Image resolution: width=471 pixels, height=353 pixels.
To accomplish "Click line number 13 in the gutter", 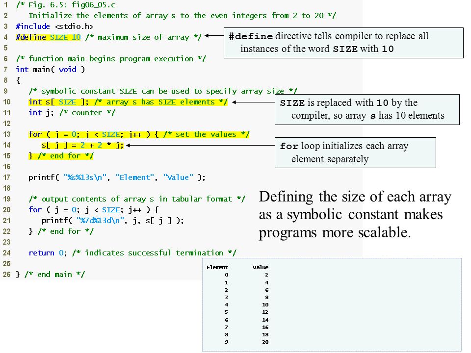I will coord(6,134).
